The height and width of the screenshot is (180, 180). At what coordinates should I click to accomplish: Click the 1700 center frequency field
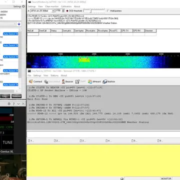[x=58, y=10]
